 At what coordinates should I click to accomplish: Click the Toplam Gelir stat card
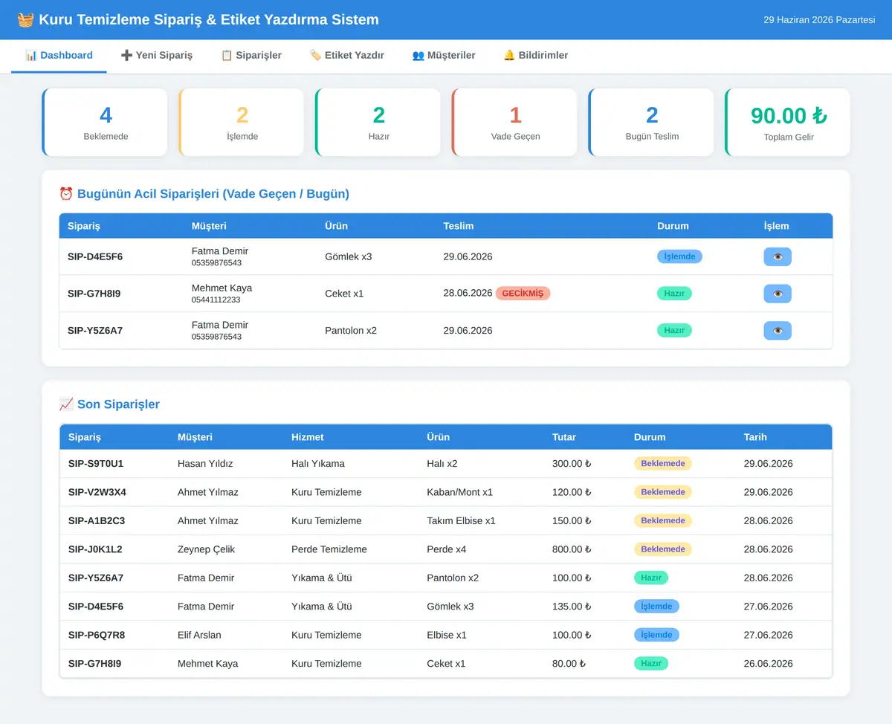(788, 123)
